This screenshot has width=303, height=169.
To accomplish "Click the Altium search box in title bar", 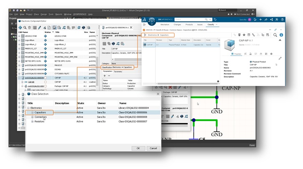I will click(x=227, y=10).
